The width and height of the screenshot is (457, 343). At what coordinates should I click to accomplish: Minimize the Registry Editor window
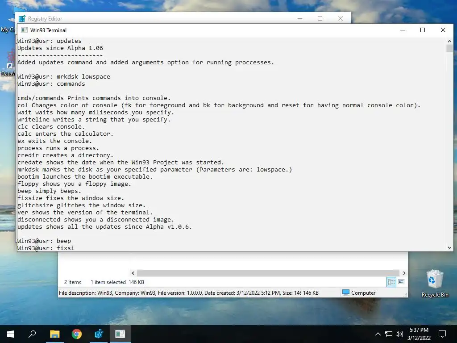[x=300, y=18]
